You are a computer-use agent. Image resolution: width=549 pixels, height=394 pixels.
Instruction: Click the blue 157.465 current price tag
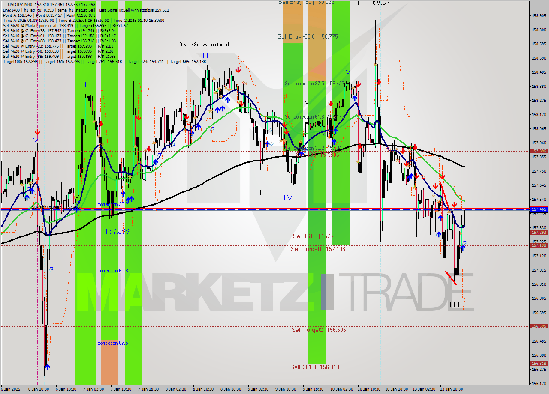539,209
